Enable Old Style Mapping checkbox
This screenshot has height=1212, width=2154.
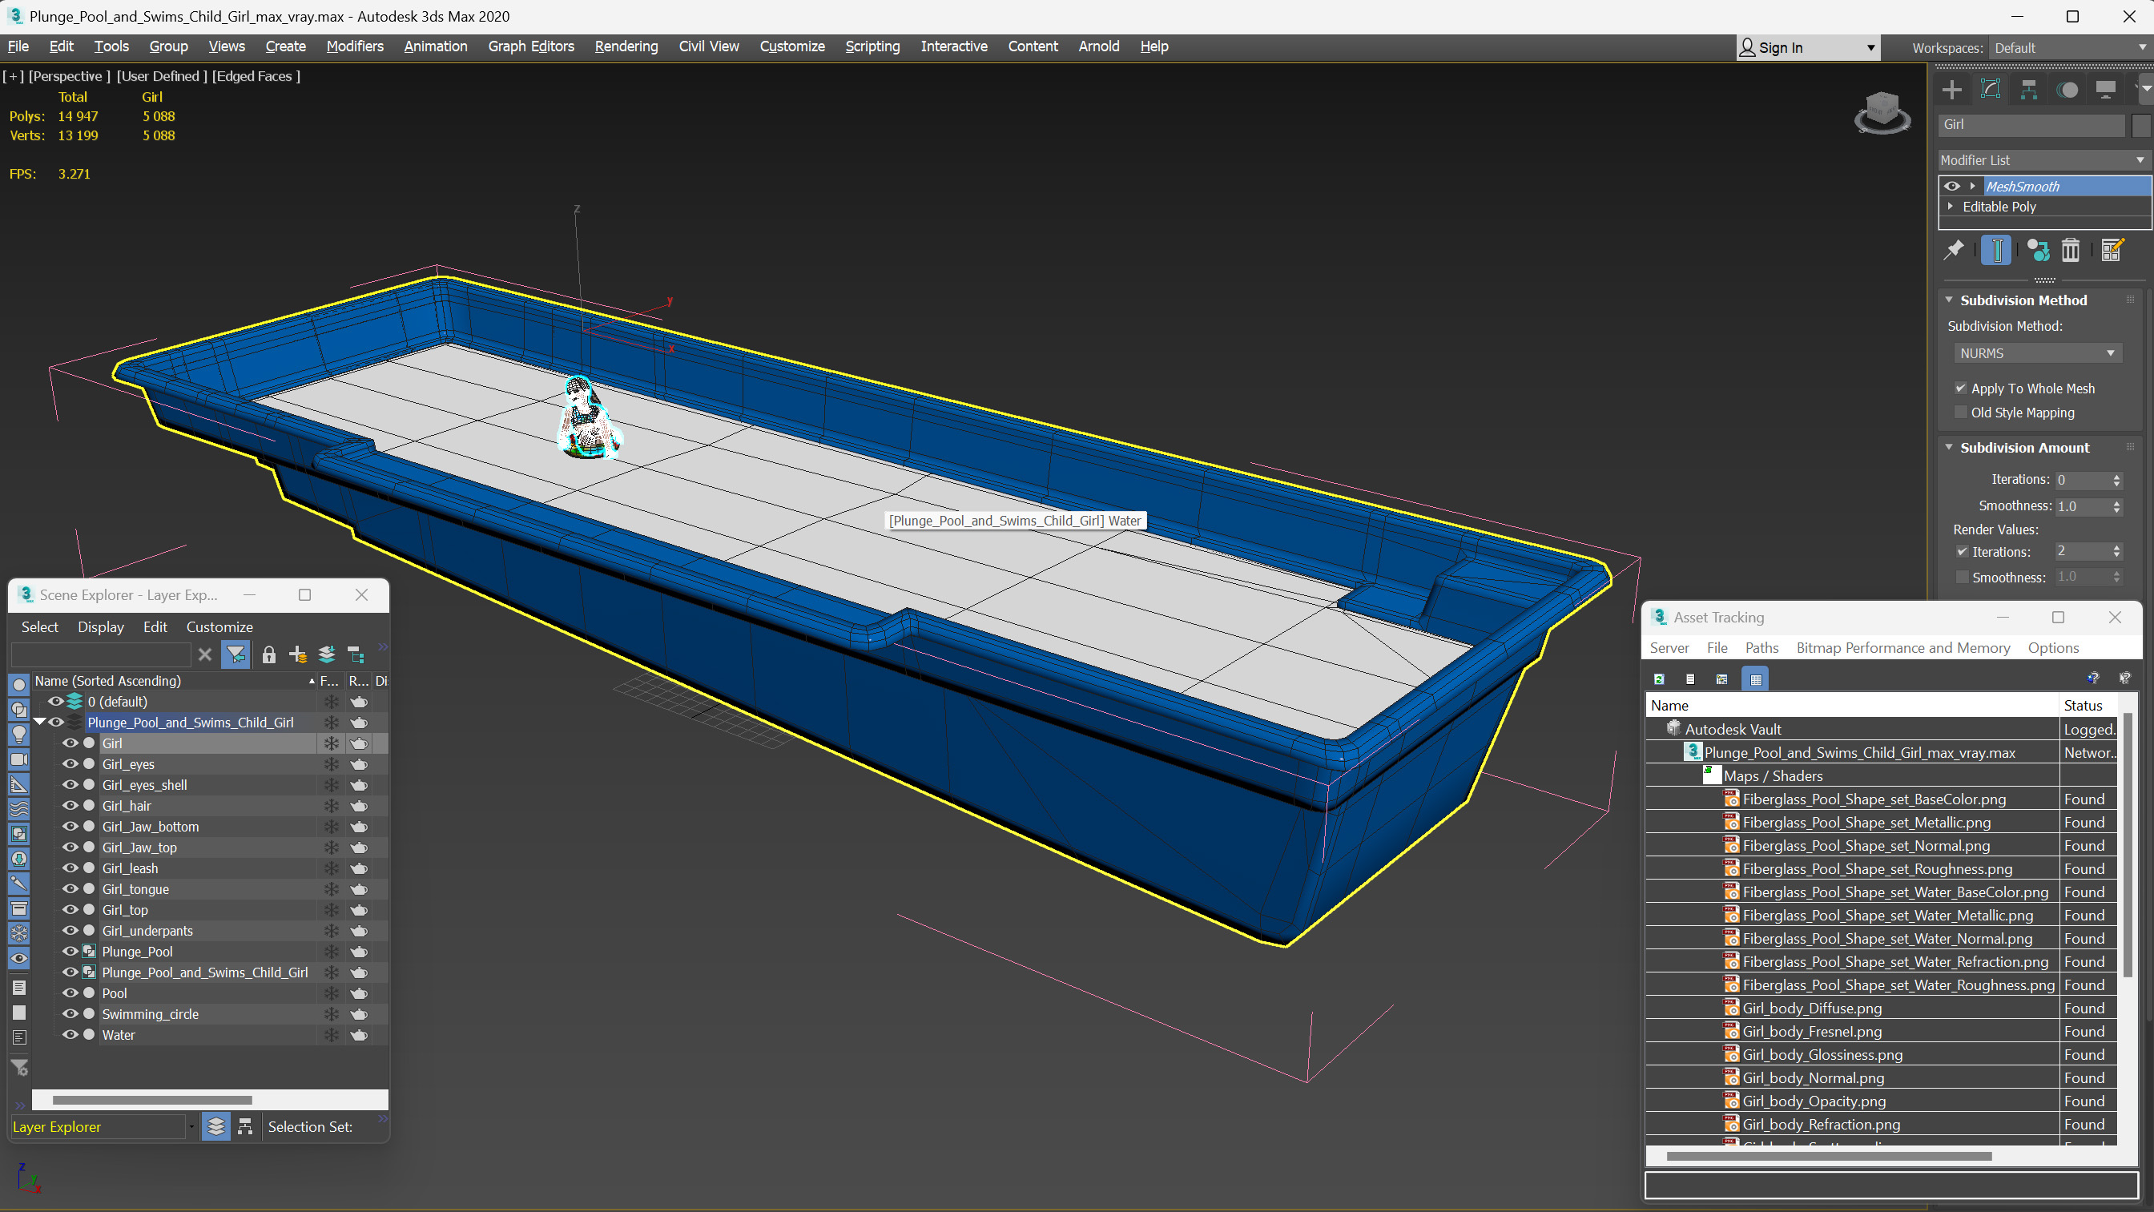(1960, 413)
